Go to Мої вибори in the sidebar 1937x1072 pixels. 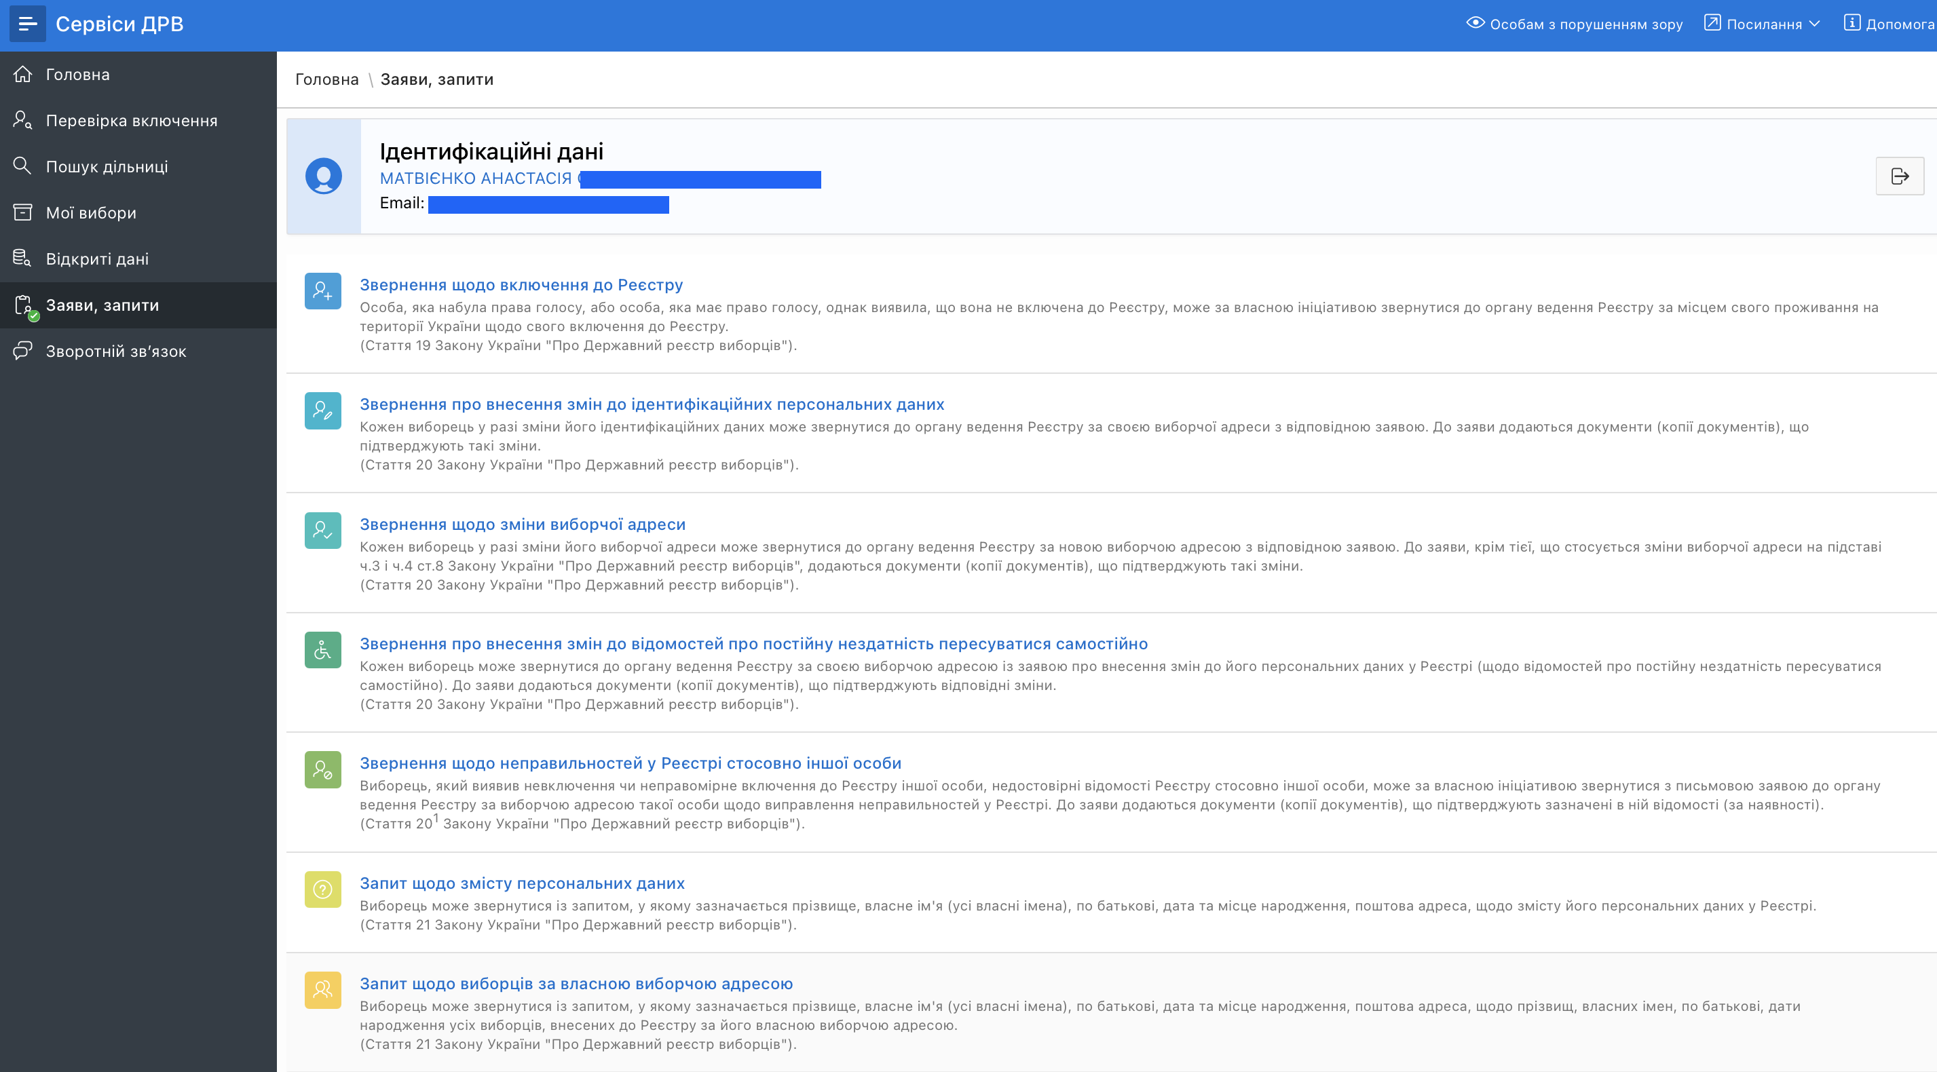coord(91,213)
